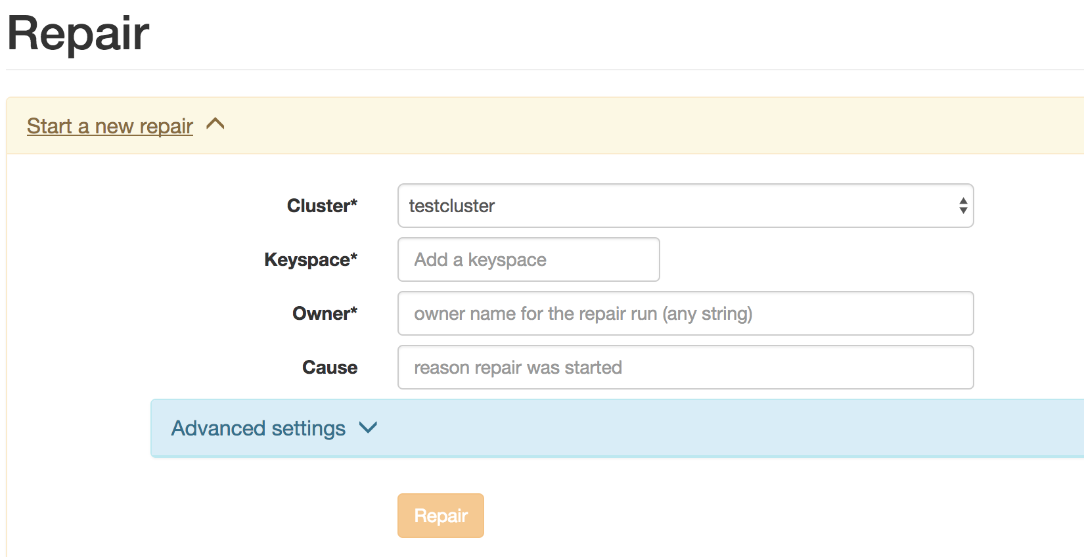Click the Cause 'reason repair was started' field
Screen dimensions: 1084x557
685,367
